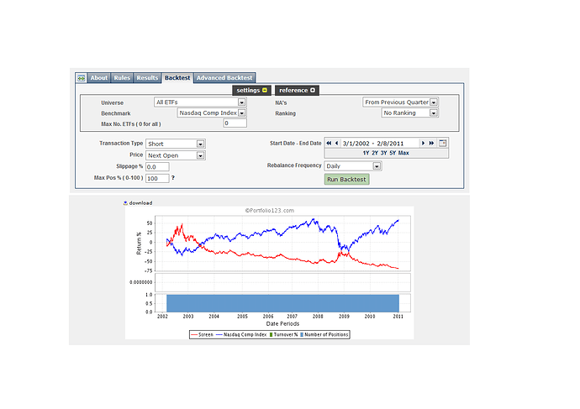
Task: Open the Benchmark dropdown showing Nasdaq Comp Index
Action: 212,113
